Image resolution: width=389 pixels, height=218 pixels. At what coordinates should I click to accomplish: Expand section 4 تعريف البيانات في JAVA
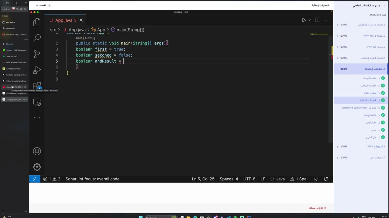[x=338, y=58]
